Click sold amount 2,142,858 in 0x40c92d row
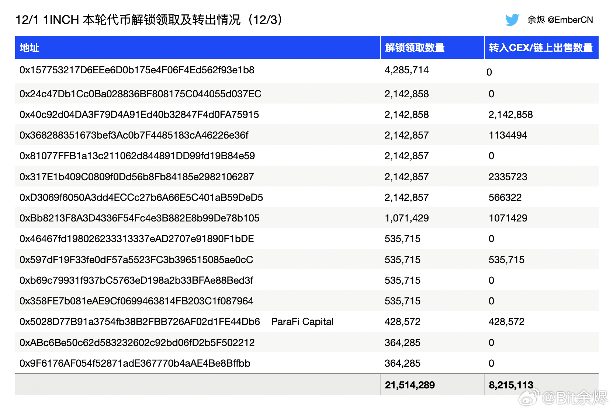The height and width of the screenshot is (412, 613). 510,115
